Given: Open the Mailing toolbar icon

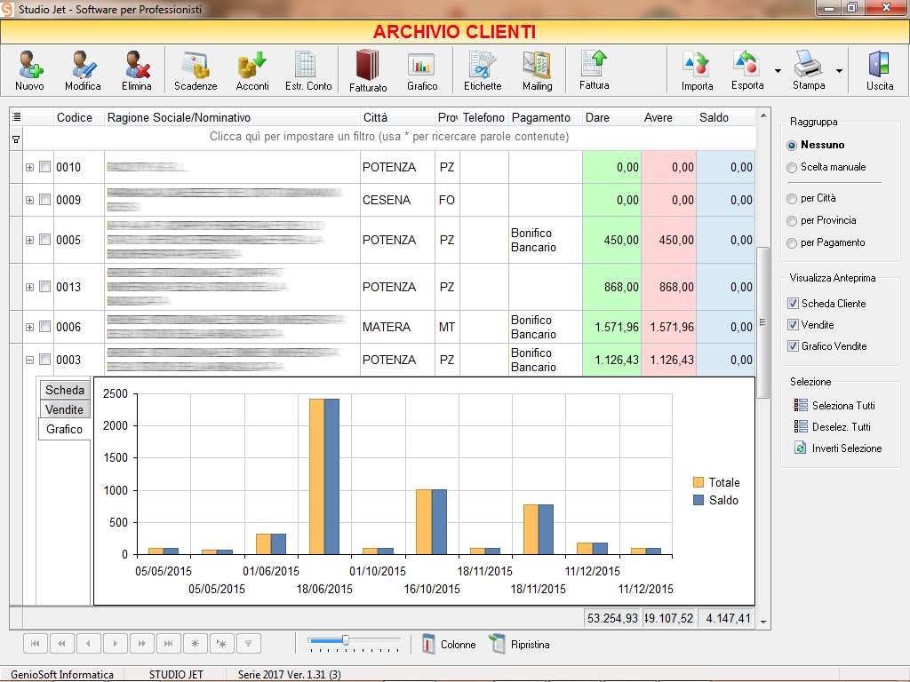Looking at the screenshot, I should [537, 65].
